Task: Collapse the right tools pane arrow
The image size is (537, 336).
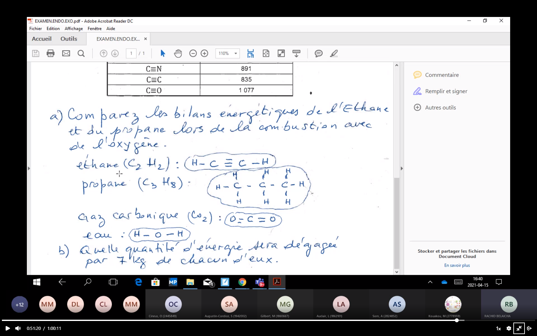Action: point(402,168)
